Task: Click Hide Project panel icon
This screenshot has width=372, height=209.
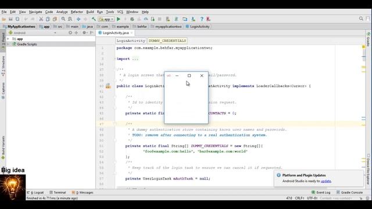Action: pos(92,33)
